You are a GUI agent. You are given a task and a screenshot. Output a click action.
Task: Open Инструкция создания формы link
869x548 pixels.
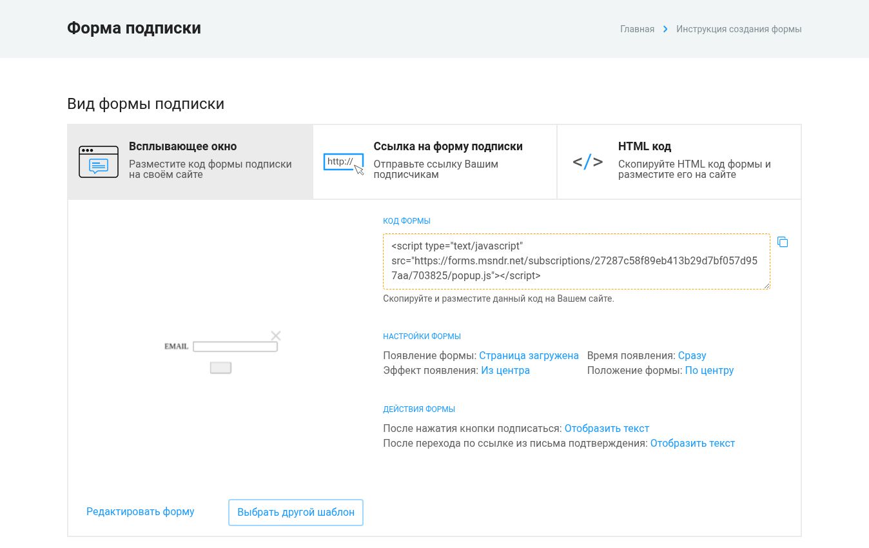click(x=739, y=29)
